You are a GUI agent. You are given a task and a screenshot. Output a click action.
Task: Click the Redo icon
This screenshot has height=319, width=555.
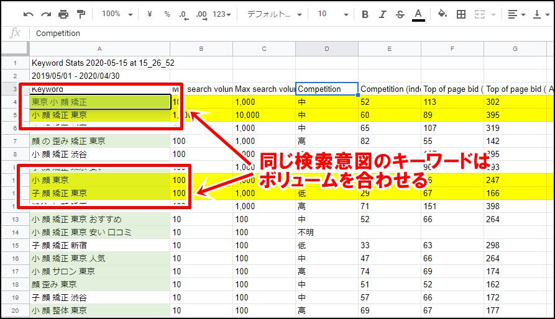pos(46,14)
